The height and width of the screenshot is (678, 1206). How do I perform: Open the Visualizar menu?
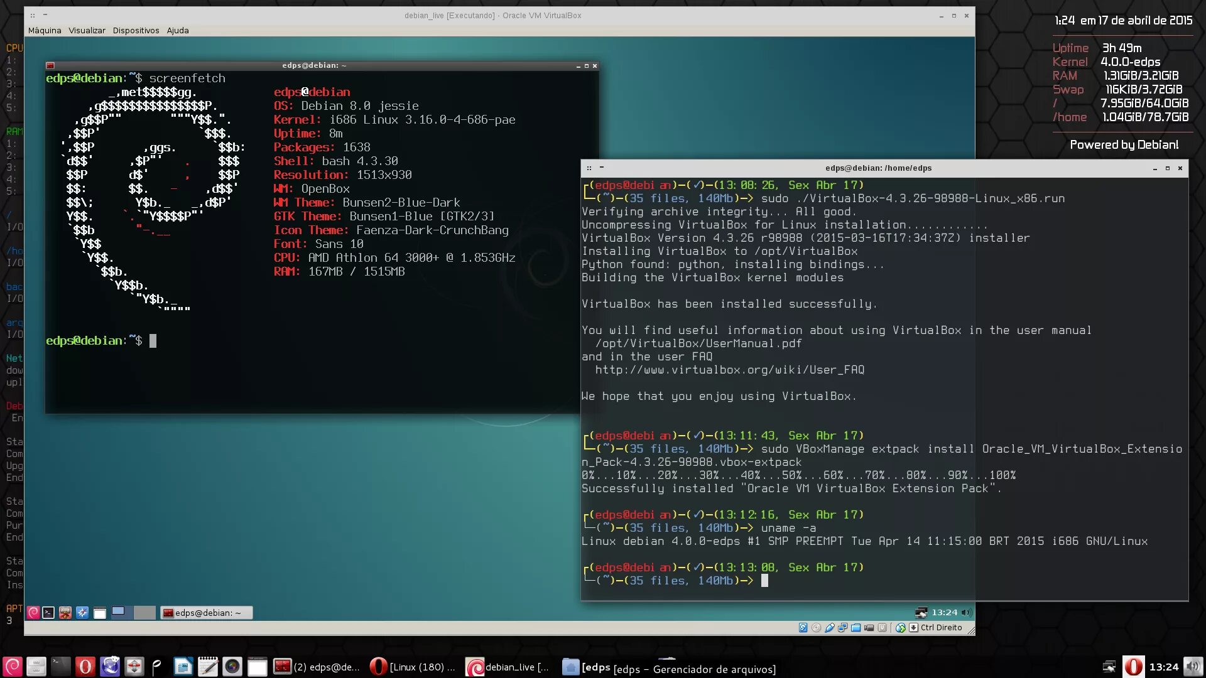pyautogui.click(x=87, y=30)
